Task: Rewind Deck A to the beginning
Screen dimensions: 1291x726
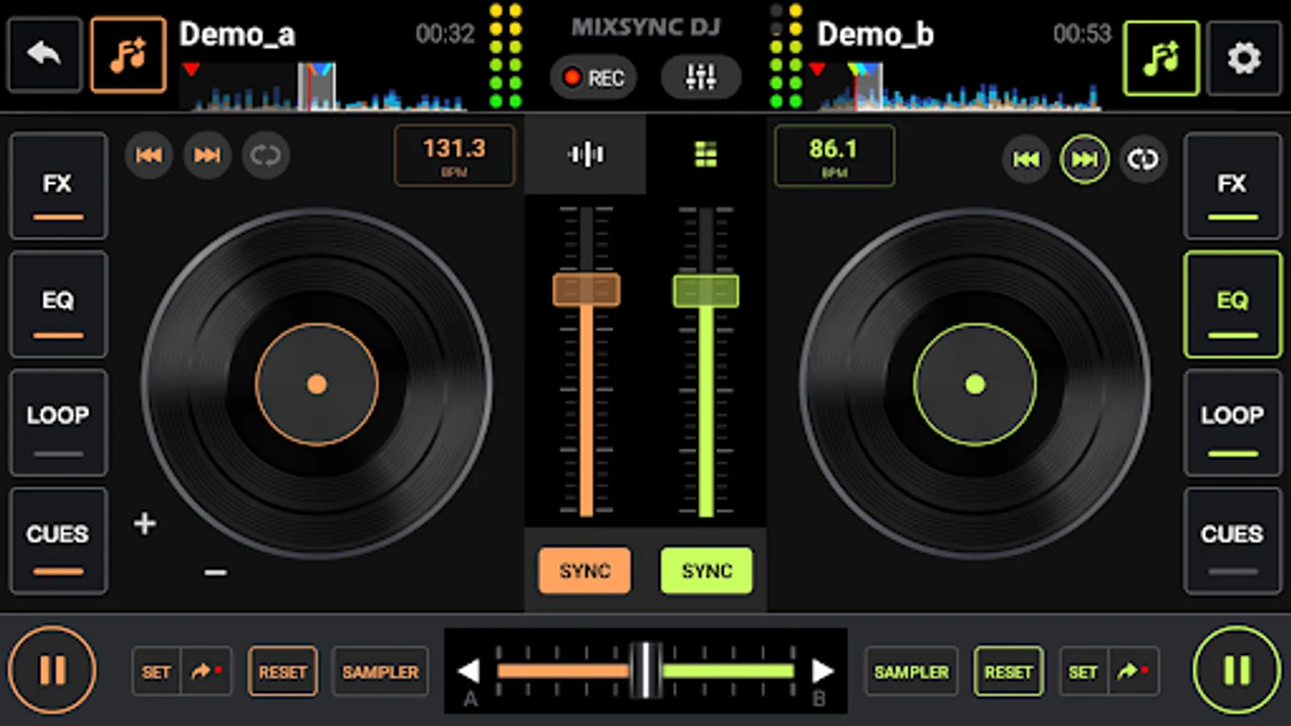Action: [x=148, y=156]
